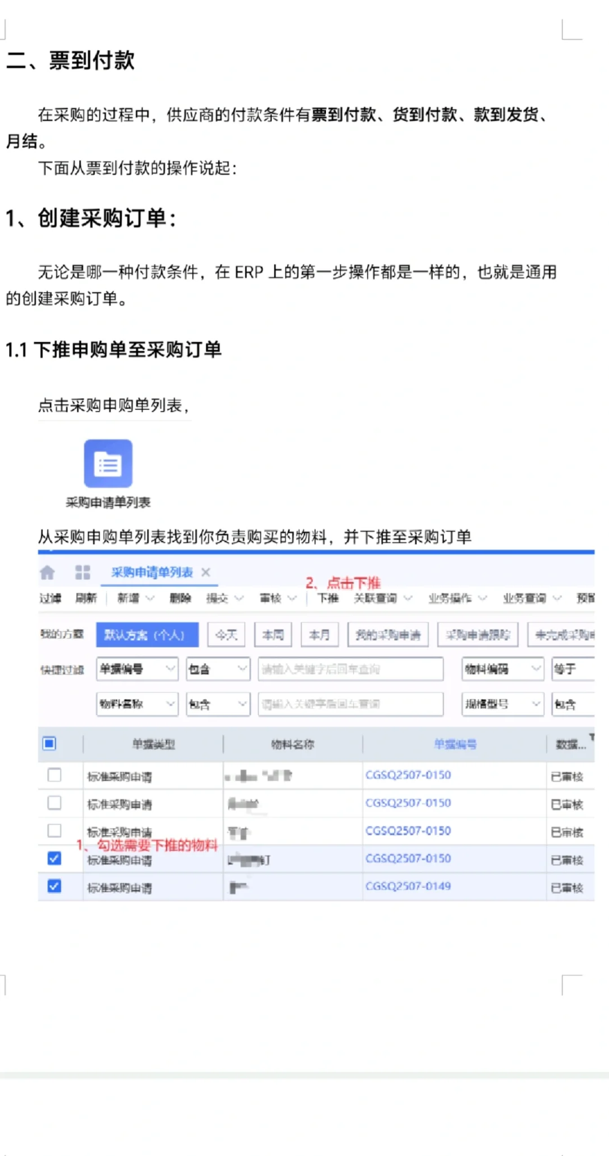Click the 数据... column header

coord(571,744)
